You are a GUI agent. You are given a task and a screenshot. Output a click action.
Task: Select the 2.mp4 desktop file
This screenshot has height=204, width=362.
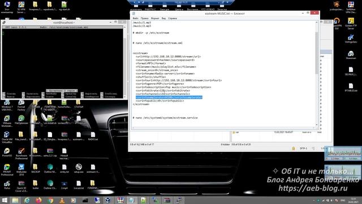point(64,185)
